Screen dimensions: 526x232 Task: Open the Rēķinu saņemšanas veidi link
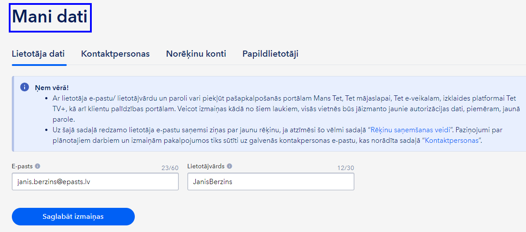click(x=410, y=130)
